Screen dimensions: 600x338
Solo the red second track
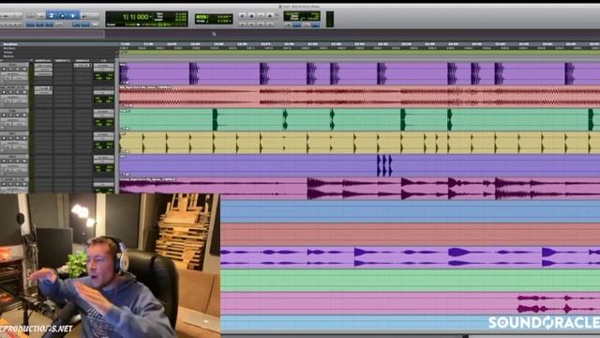tap(18, 92)
